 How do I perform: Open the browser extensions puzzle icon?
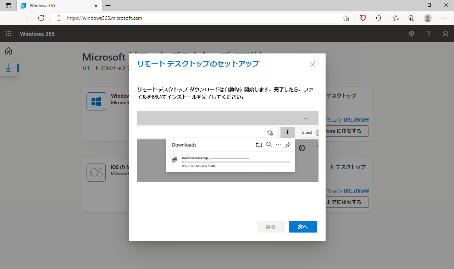coord(379,18)
